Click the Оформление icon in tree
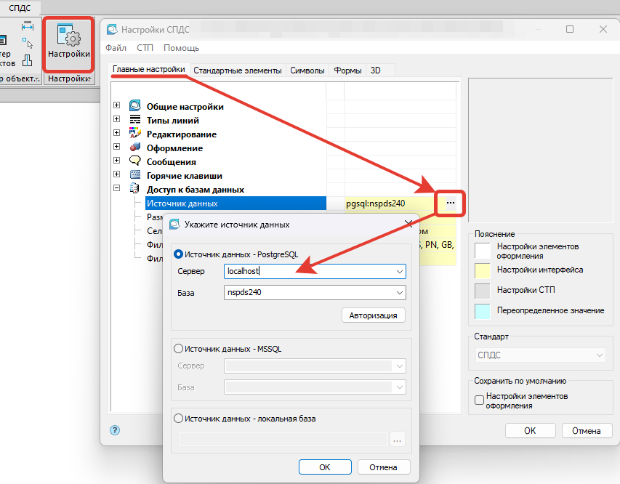 [134, 148]
